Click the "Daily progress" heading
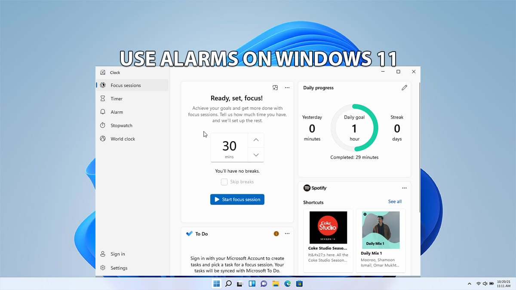 click(318, 88)
